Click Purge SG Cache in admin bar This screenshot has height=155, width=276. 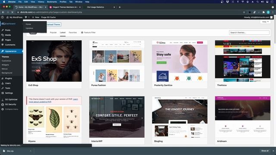click(48, 17)
